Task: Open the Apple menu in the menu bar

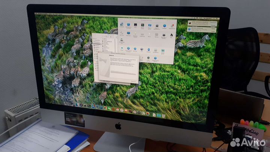Action: [x=36, y=14]
